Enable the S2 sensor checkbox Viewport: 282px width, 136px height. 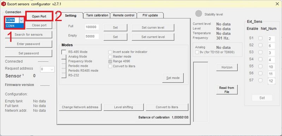[x=260, y=45]
